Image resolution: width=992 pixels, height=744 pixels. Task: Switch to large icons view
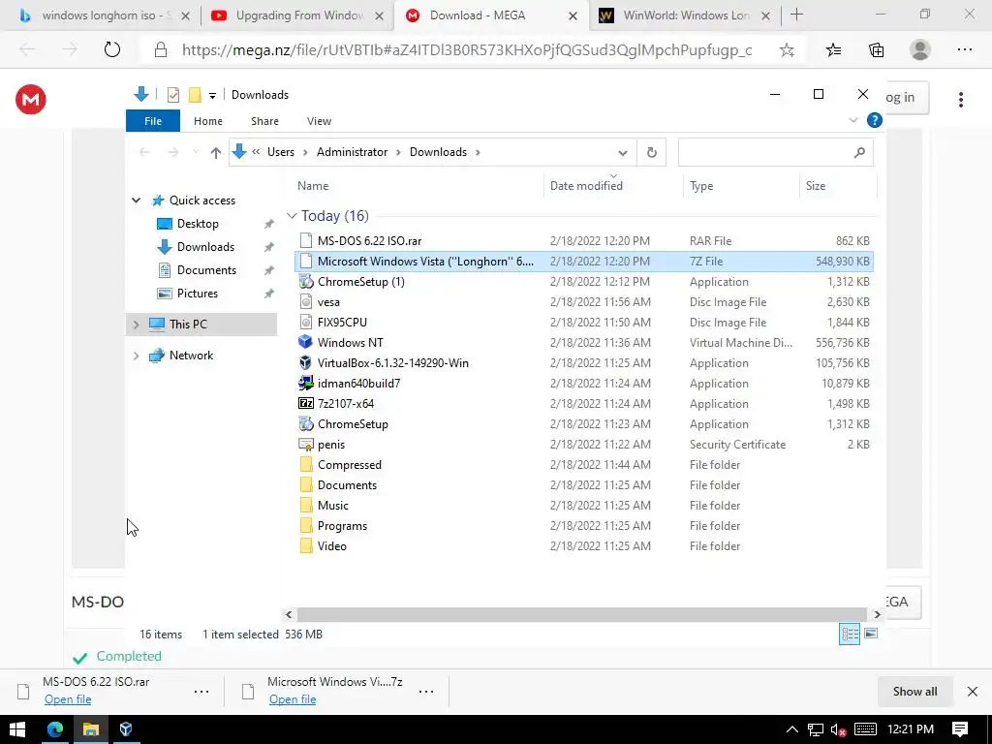click(871, 634)
